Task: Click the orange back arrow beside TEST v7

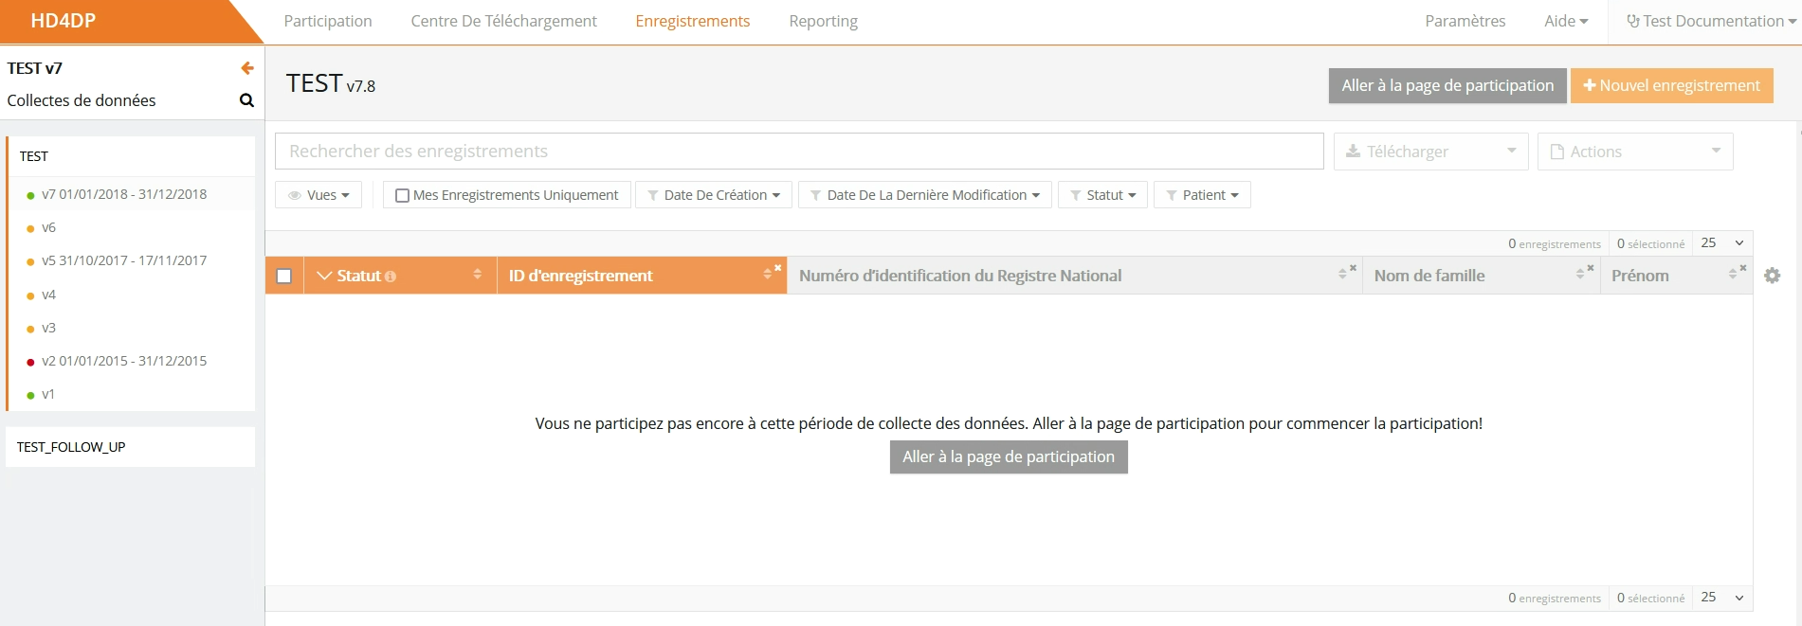Action: pyautogui.click(x=246, y=68)
